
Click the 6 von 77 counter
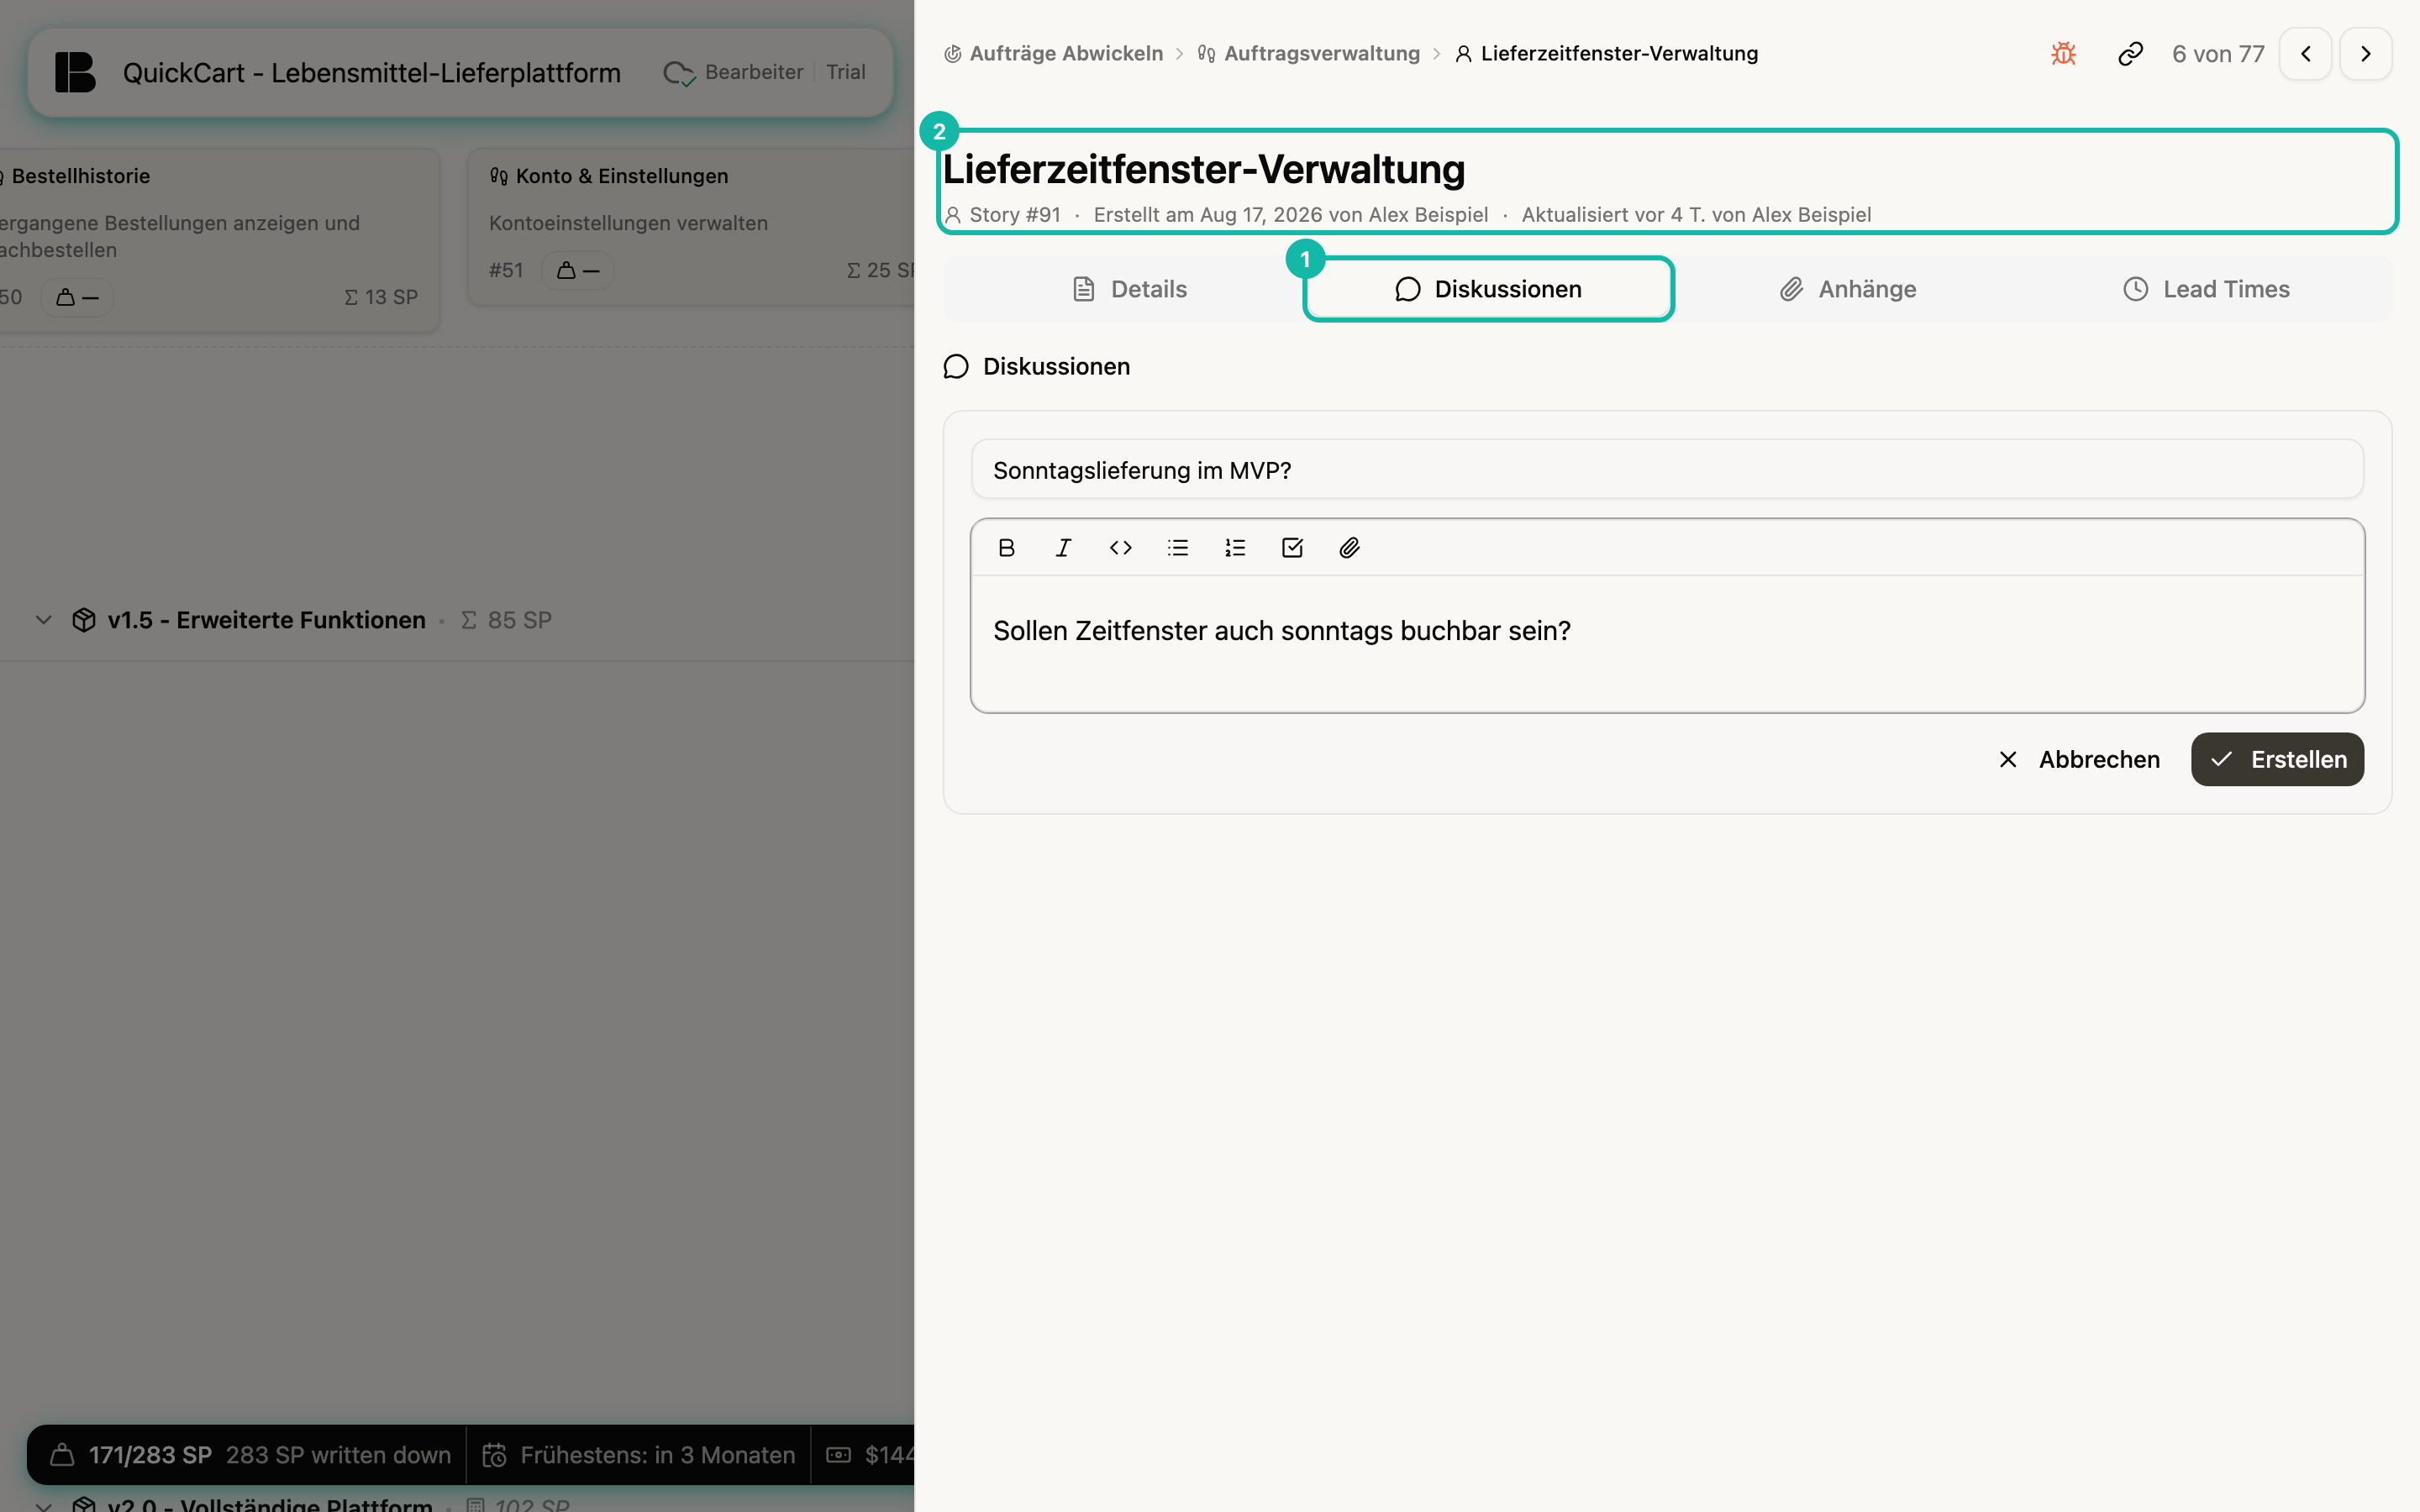click(x=2217, y=54)
